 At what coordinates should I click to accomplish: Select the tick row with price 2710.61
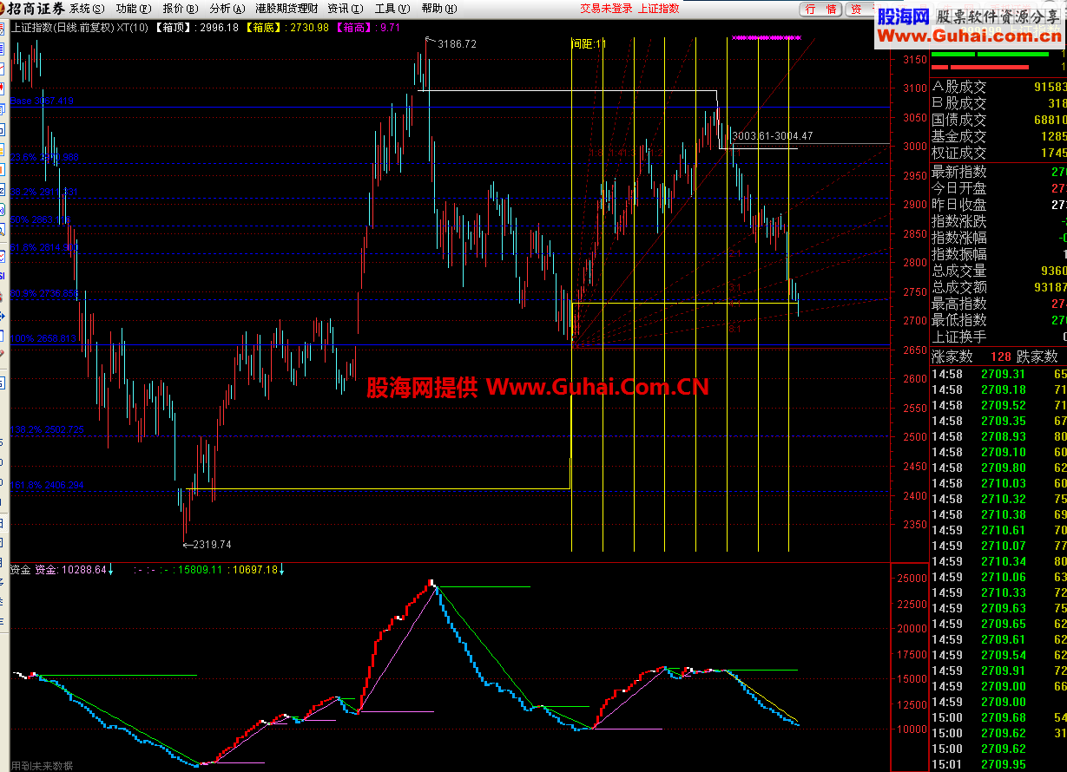998,530
